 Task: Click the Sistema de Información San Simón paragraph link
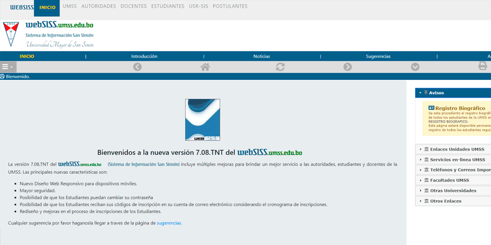click(x=144, y=164)
